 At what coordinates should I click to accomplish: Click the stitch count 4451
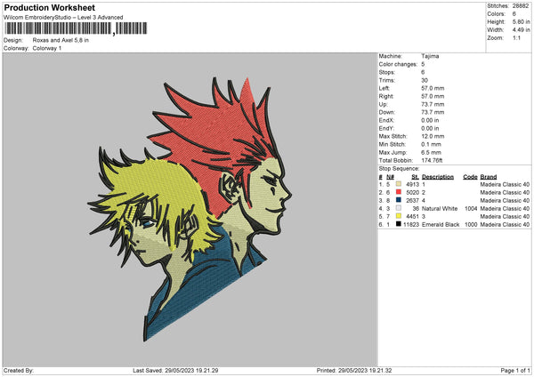click(x=412, y=216)
